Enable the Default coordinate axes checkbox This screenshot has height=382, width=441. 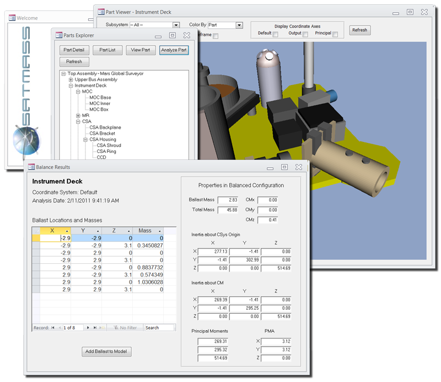276,34
